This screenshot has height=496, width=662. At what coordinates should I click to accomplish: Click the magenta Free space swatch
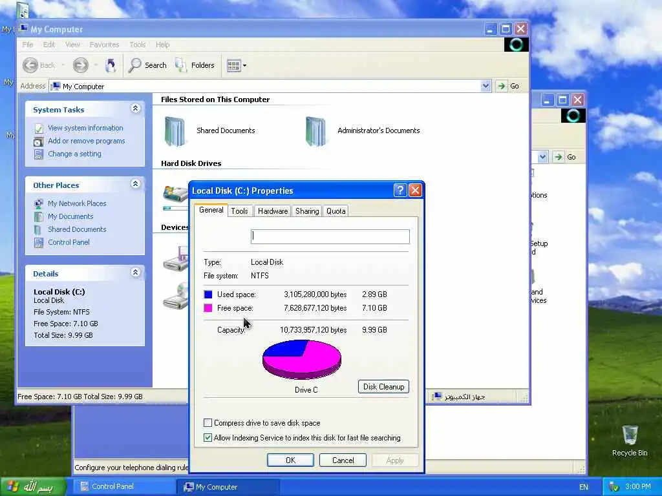pos(208,308)
